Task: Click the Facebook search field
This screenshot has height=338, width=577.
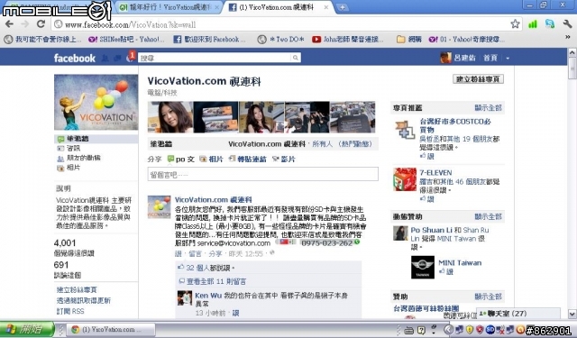Action: pyautogui.click(x=215, y=58)
